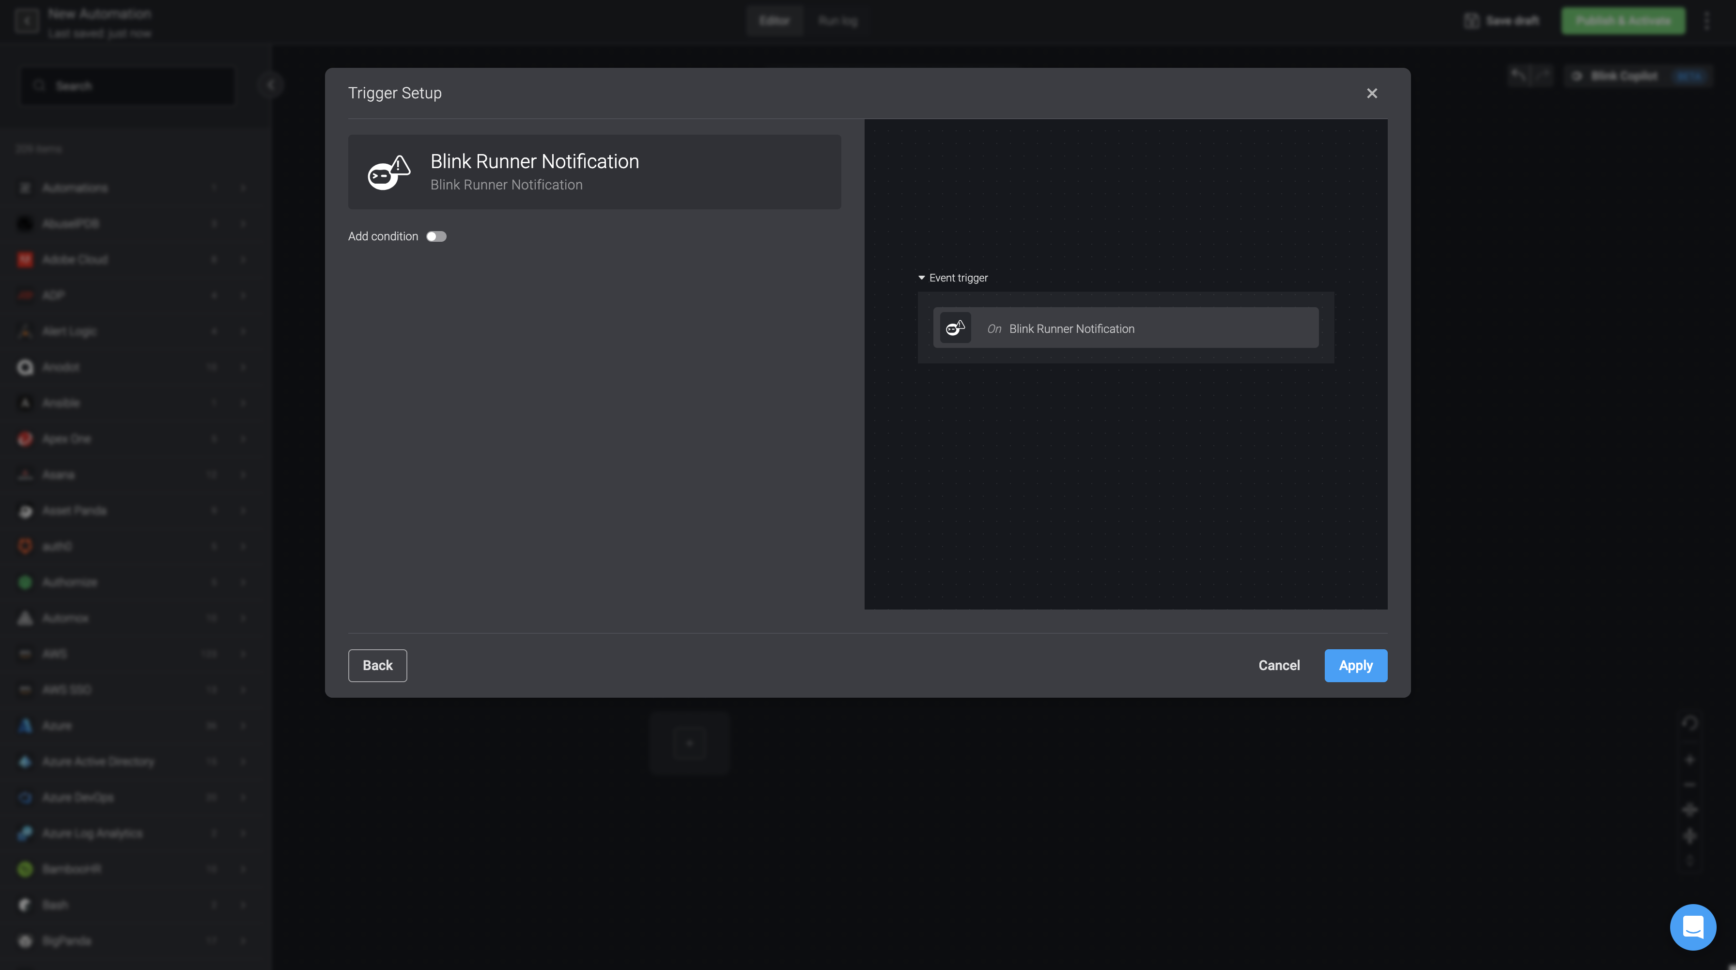This screenshot has width=1736, height=970.
Task: Close the Trigger Setup dialog
Action: tap(1371, 94)
